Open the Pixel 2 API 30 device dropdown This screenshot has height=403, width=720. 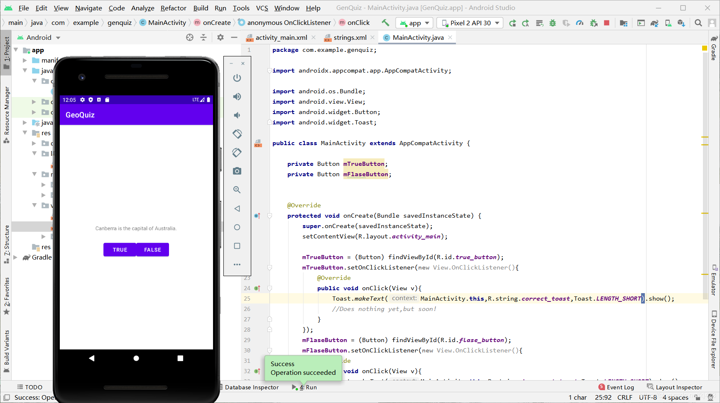pyautogui.click(x=470, y=23)
